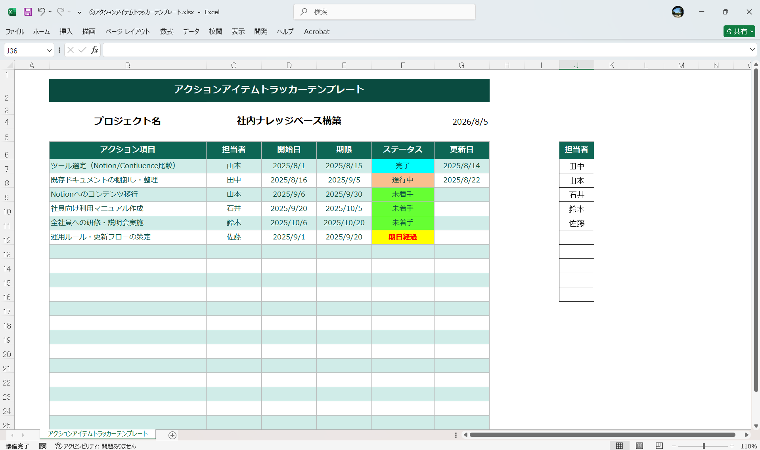Select column B header
This screenshot has height=450, width=760.
[128, 65]
